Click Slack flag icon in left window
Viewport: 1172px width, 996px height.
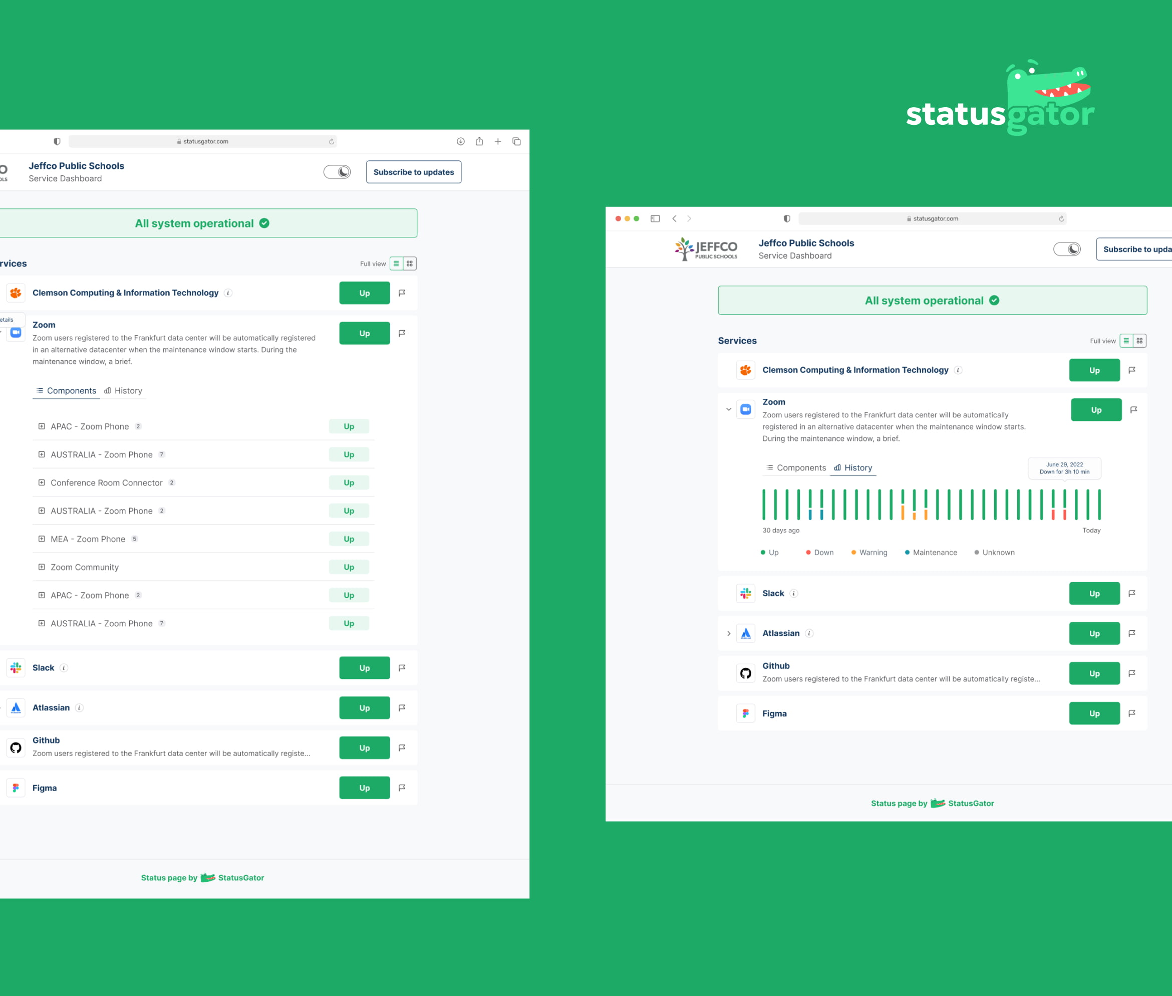(402, 668)
